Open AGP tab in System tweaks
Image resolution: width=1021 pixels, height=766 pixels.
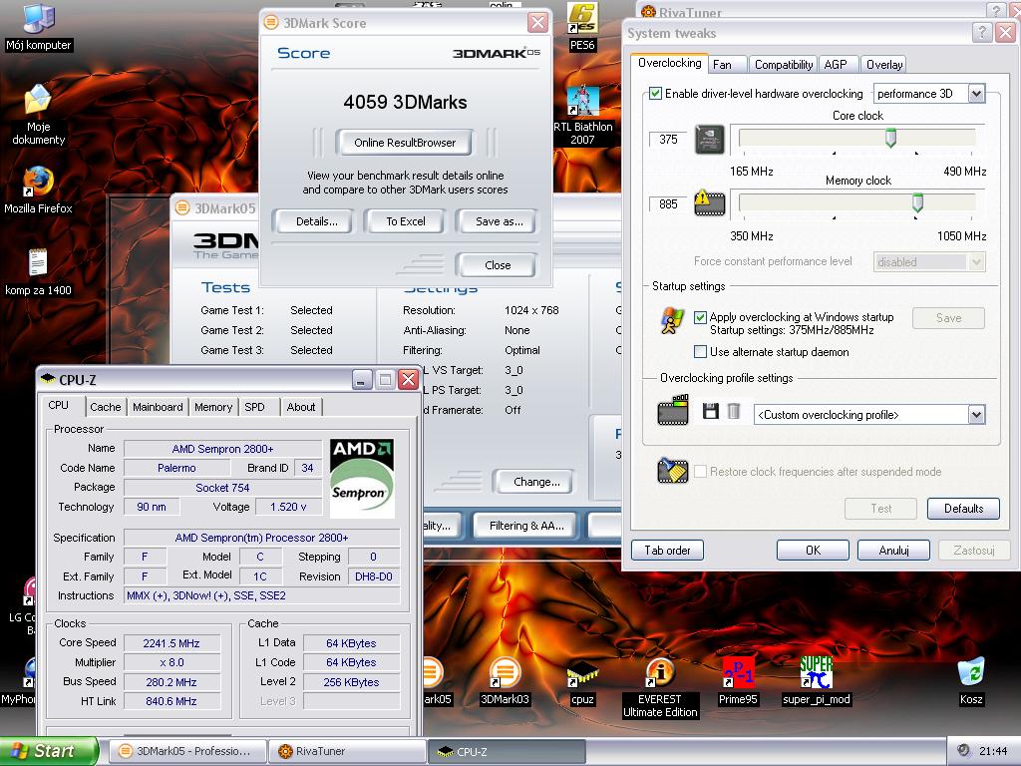(x=836, y=65)
